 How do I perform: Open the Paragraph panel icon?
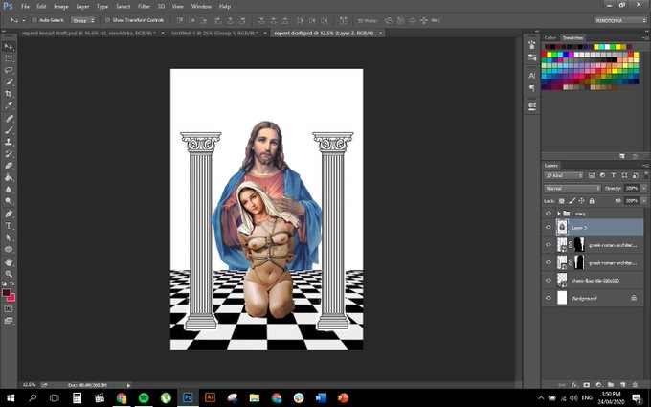click(x=532, y=88)
